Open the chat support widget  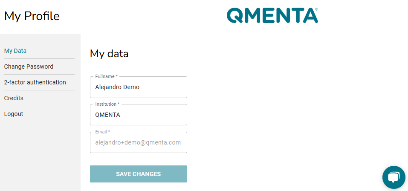pyautogui.click(x=394, y=177)
